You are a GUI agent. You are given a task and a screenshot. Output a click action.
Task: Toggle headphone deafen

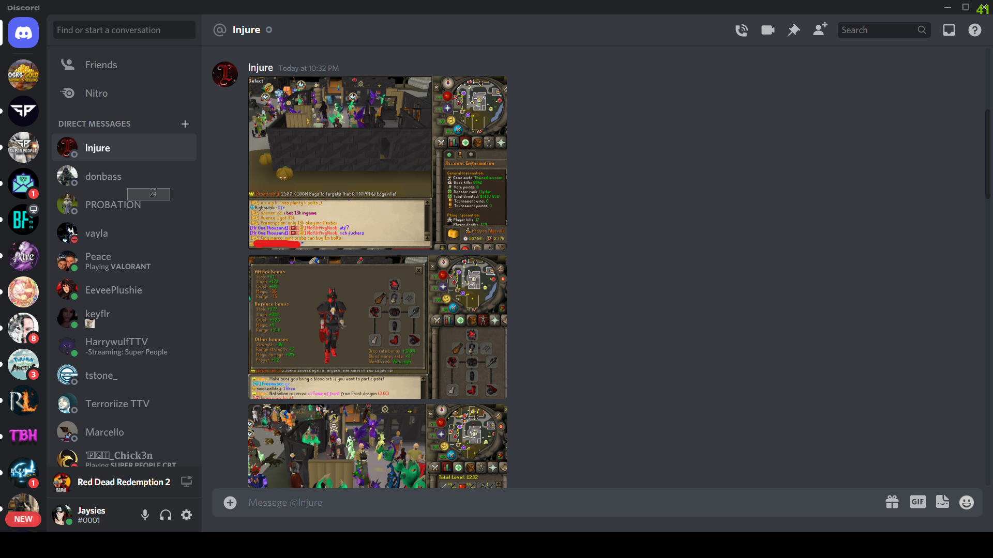165,515
